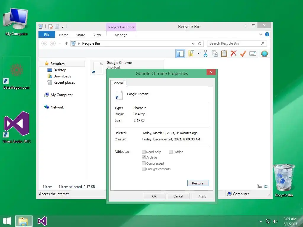Go forward using the forward arrow
303x227 pixels.
click(53, 43)
